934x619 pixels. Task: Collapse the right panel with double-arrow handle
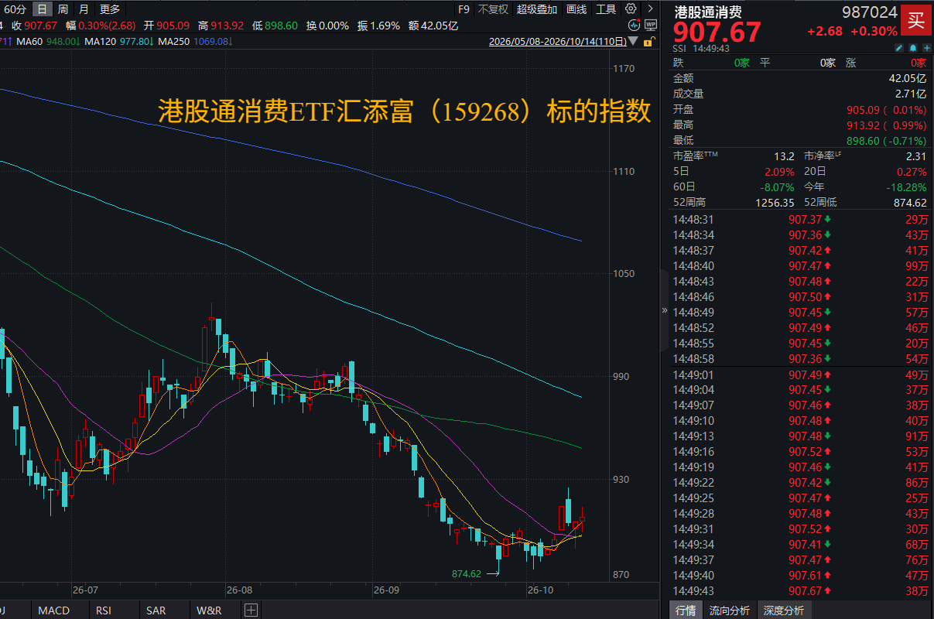(664, 310)
